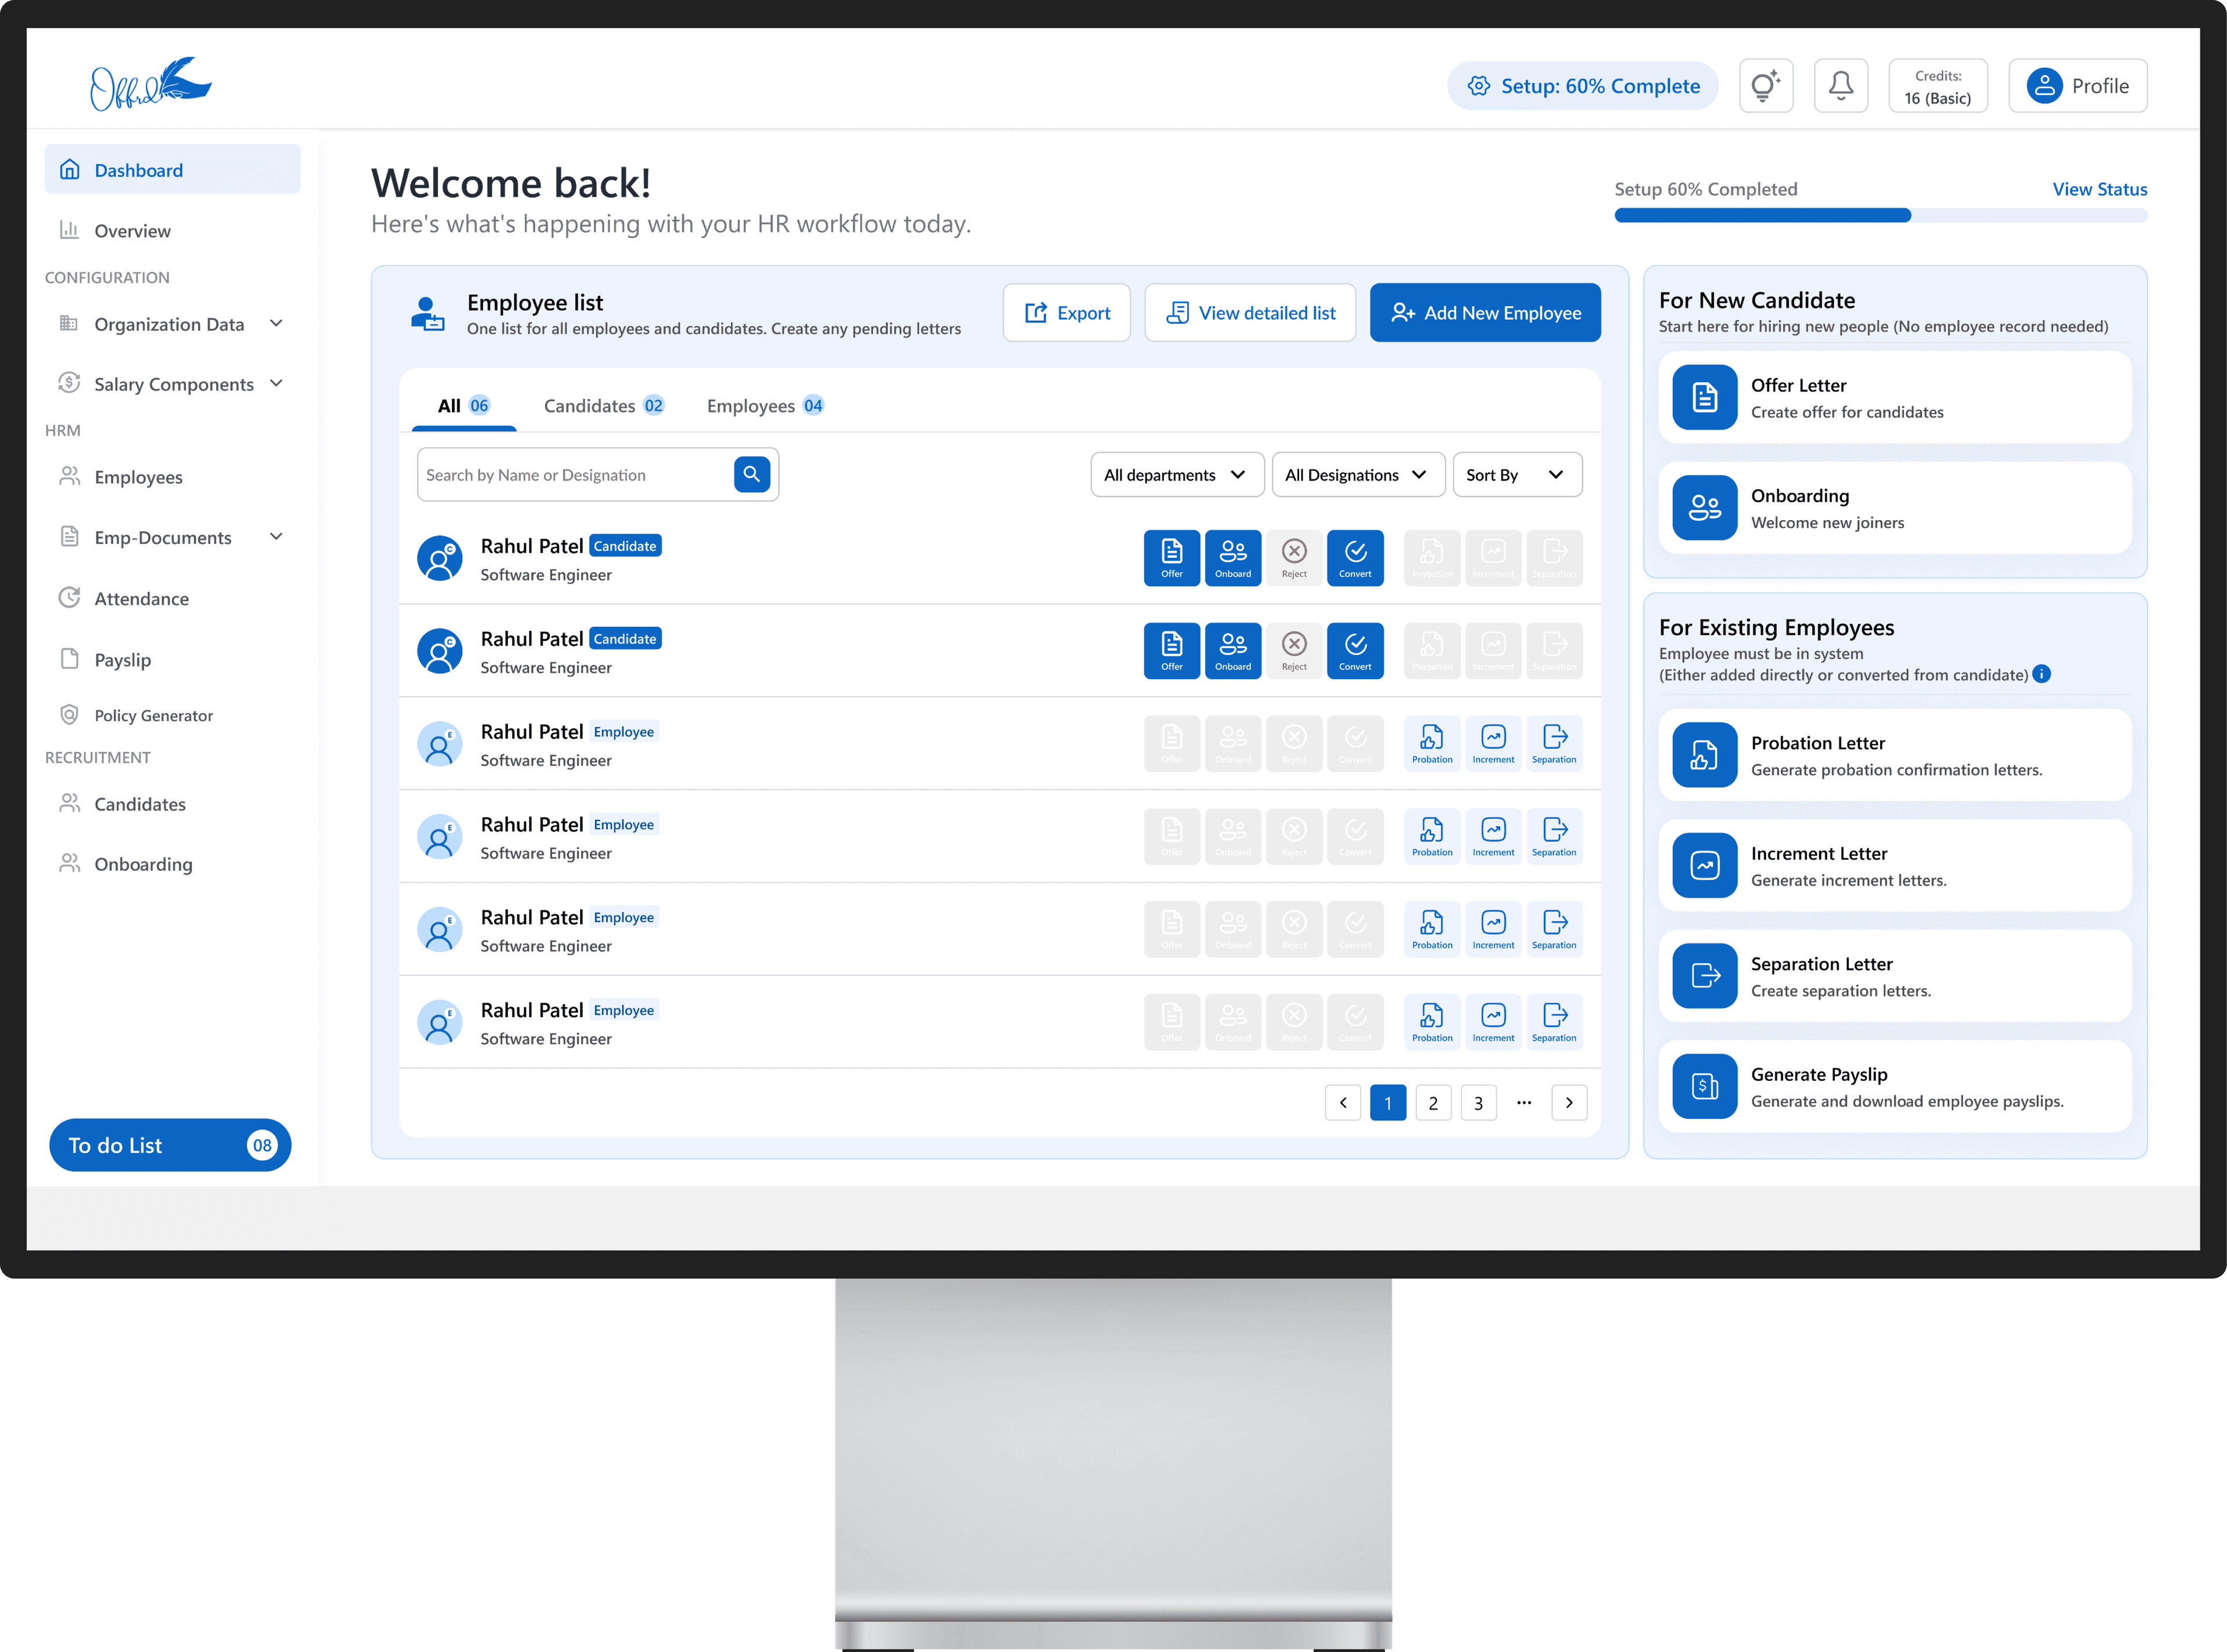Open the All Designations dropdown
Viewport: 2227px width, 1652px height.
pyautogui.click(x=1358, y=475)
